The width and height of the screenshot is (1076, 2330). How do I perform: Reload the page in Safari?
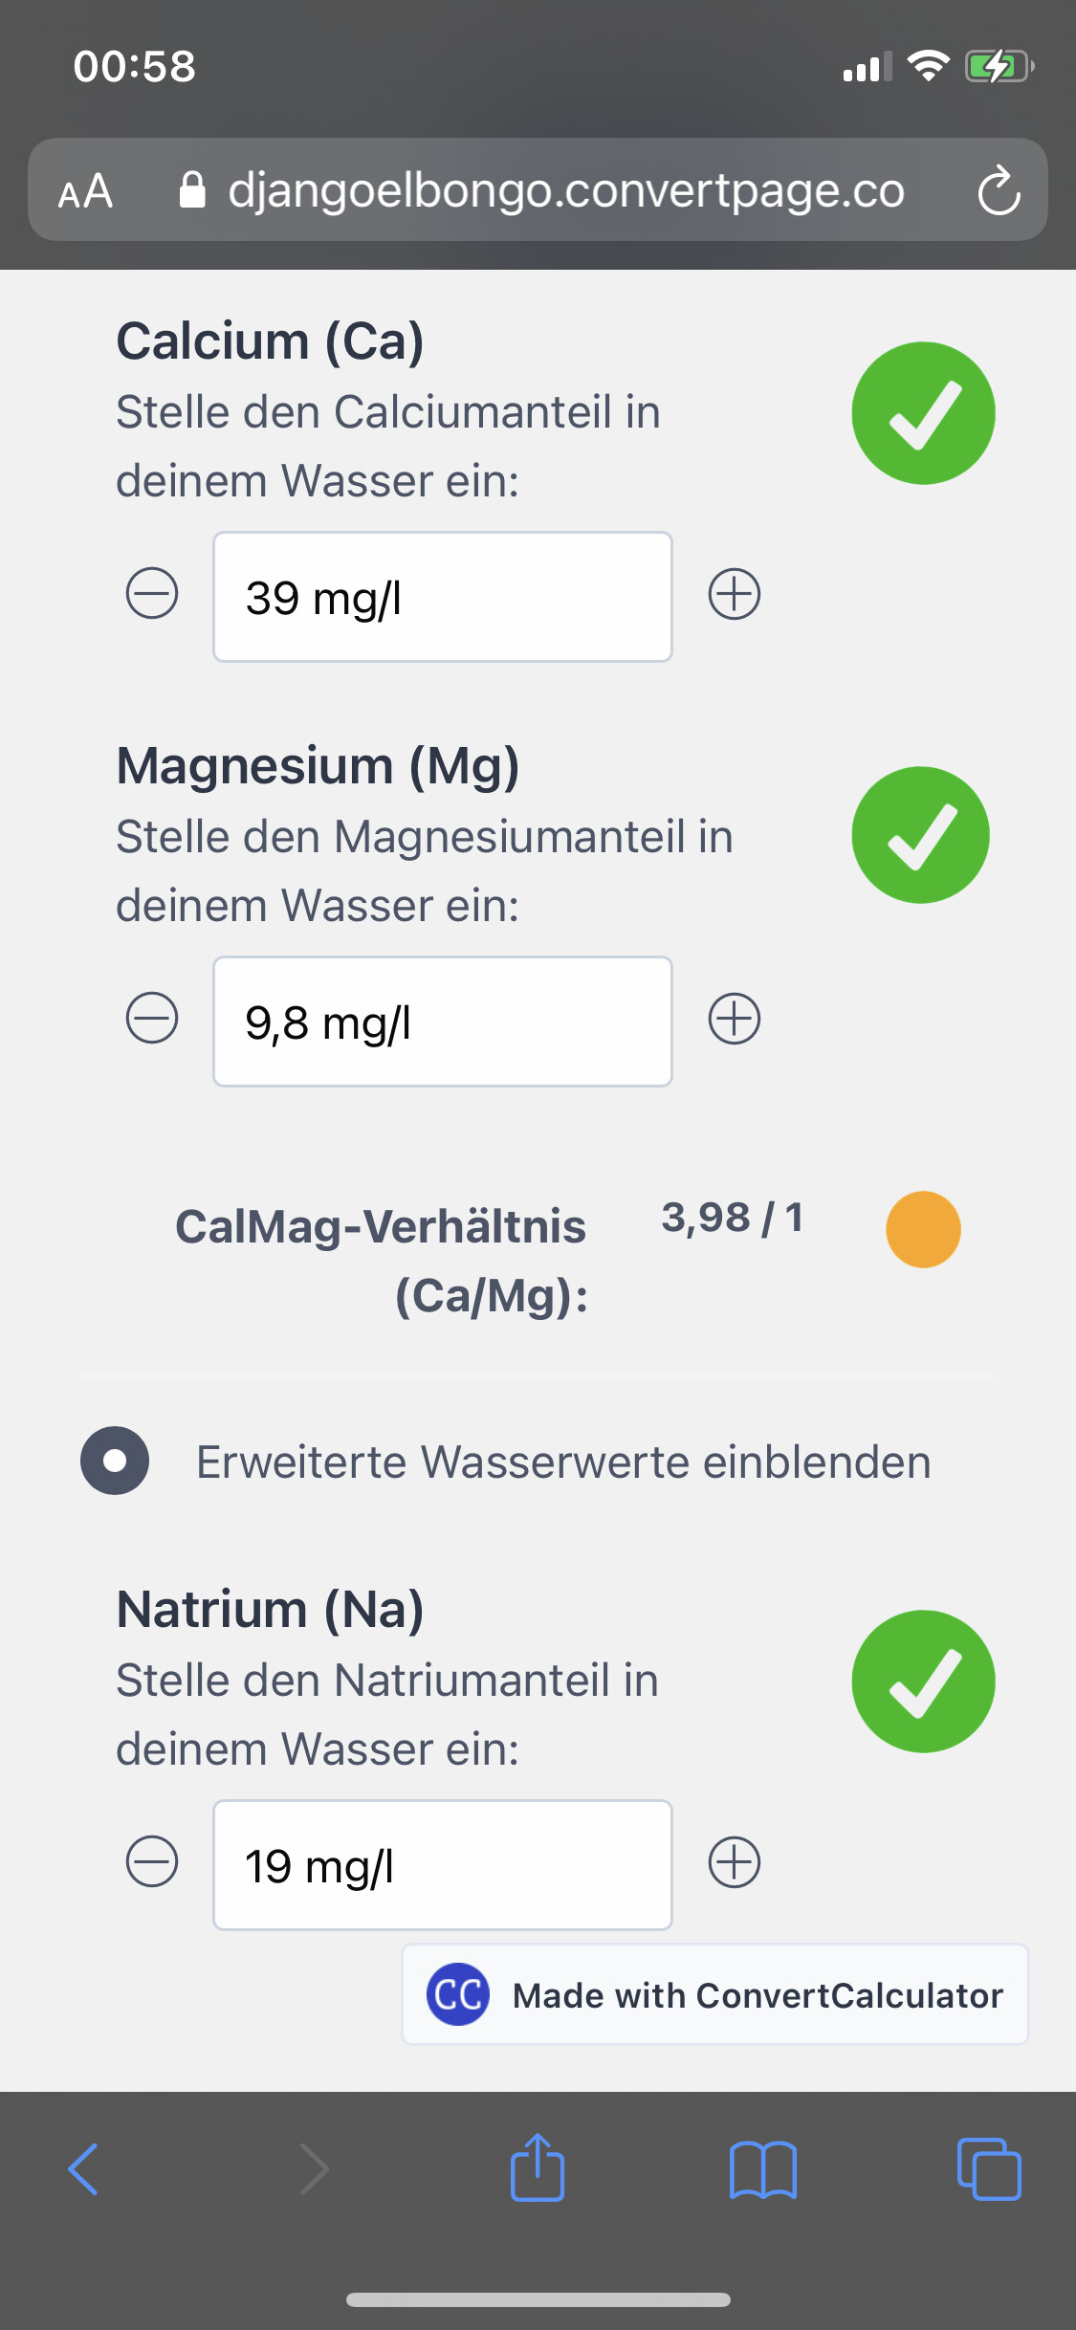click(x=999, y=190)
